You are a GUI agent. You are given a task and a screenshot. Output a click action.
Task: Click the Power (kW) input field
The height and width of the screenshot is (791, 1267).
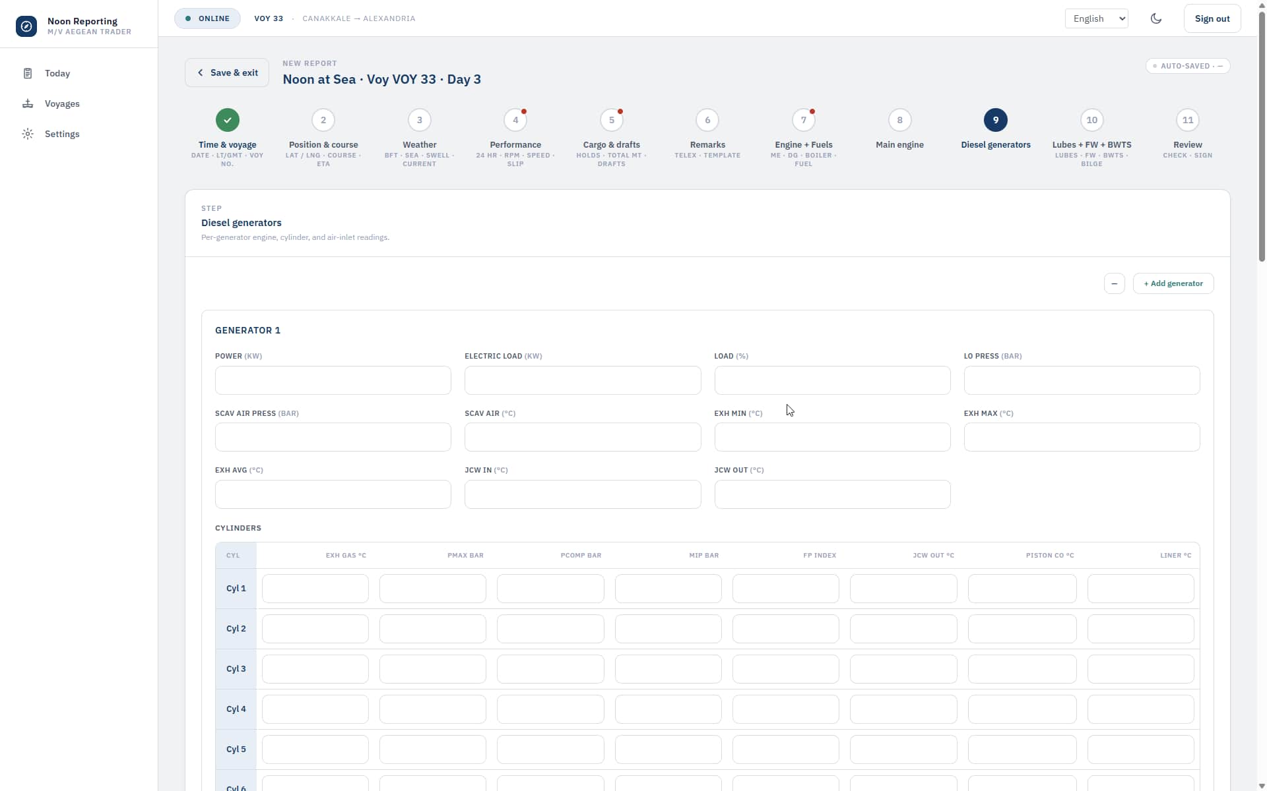coord(333,380)
